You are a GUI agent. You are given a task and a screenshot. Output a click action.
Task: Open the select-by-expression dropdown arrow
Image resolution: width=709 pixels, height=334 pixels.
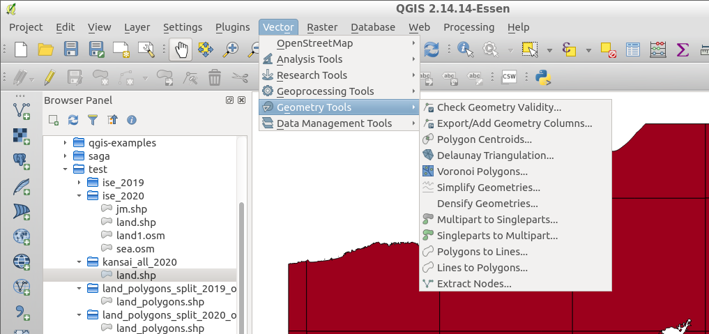pos(588,50)
